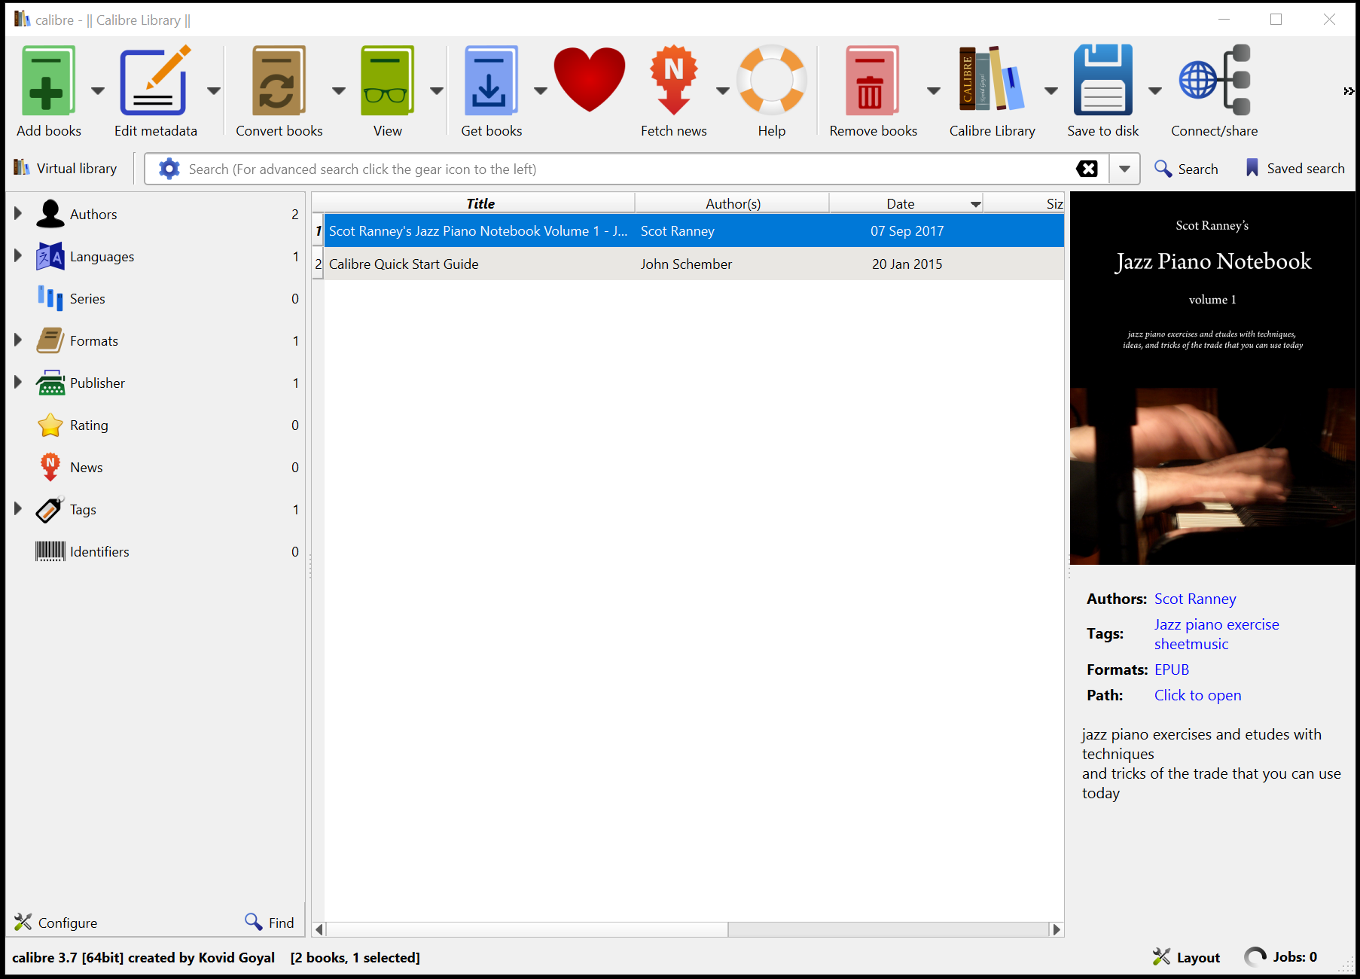The height and width of the screenshot is (979, 1360).
Task: Sort books by Author(s) column header
Action: (x=732, y=203)
